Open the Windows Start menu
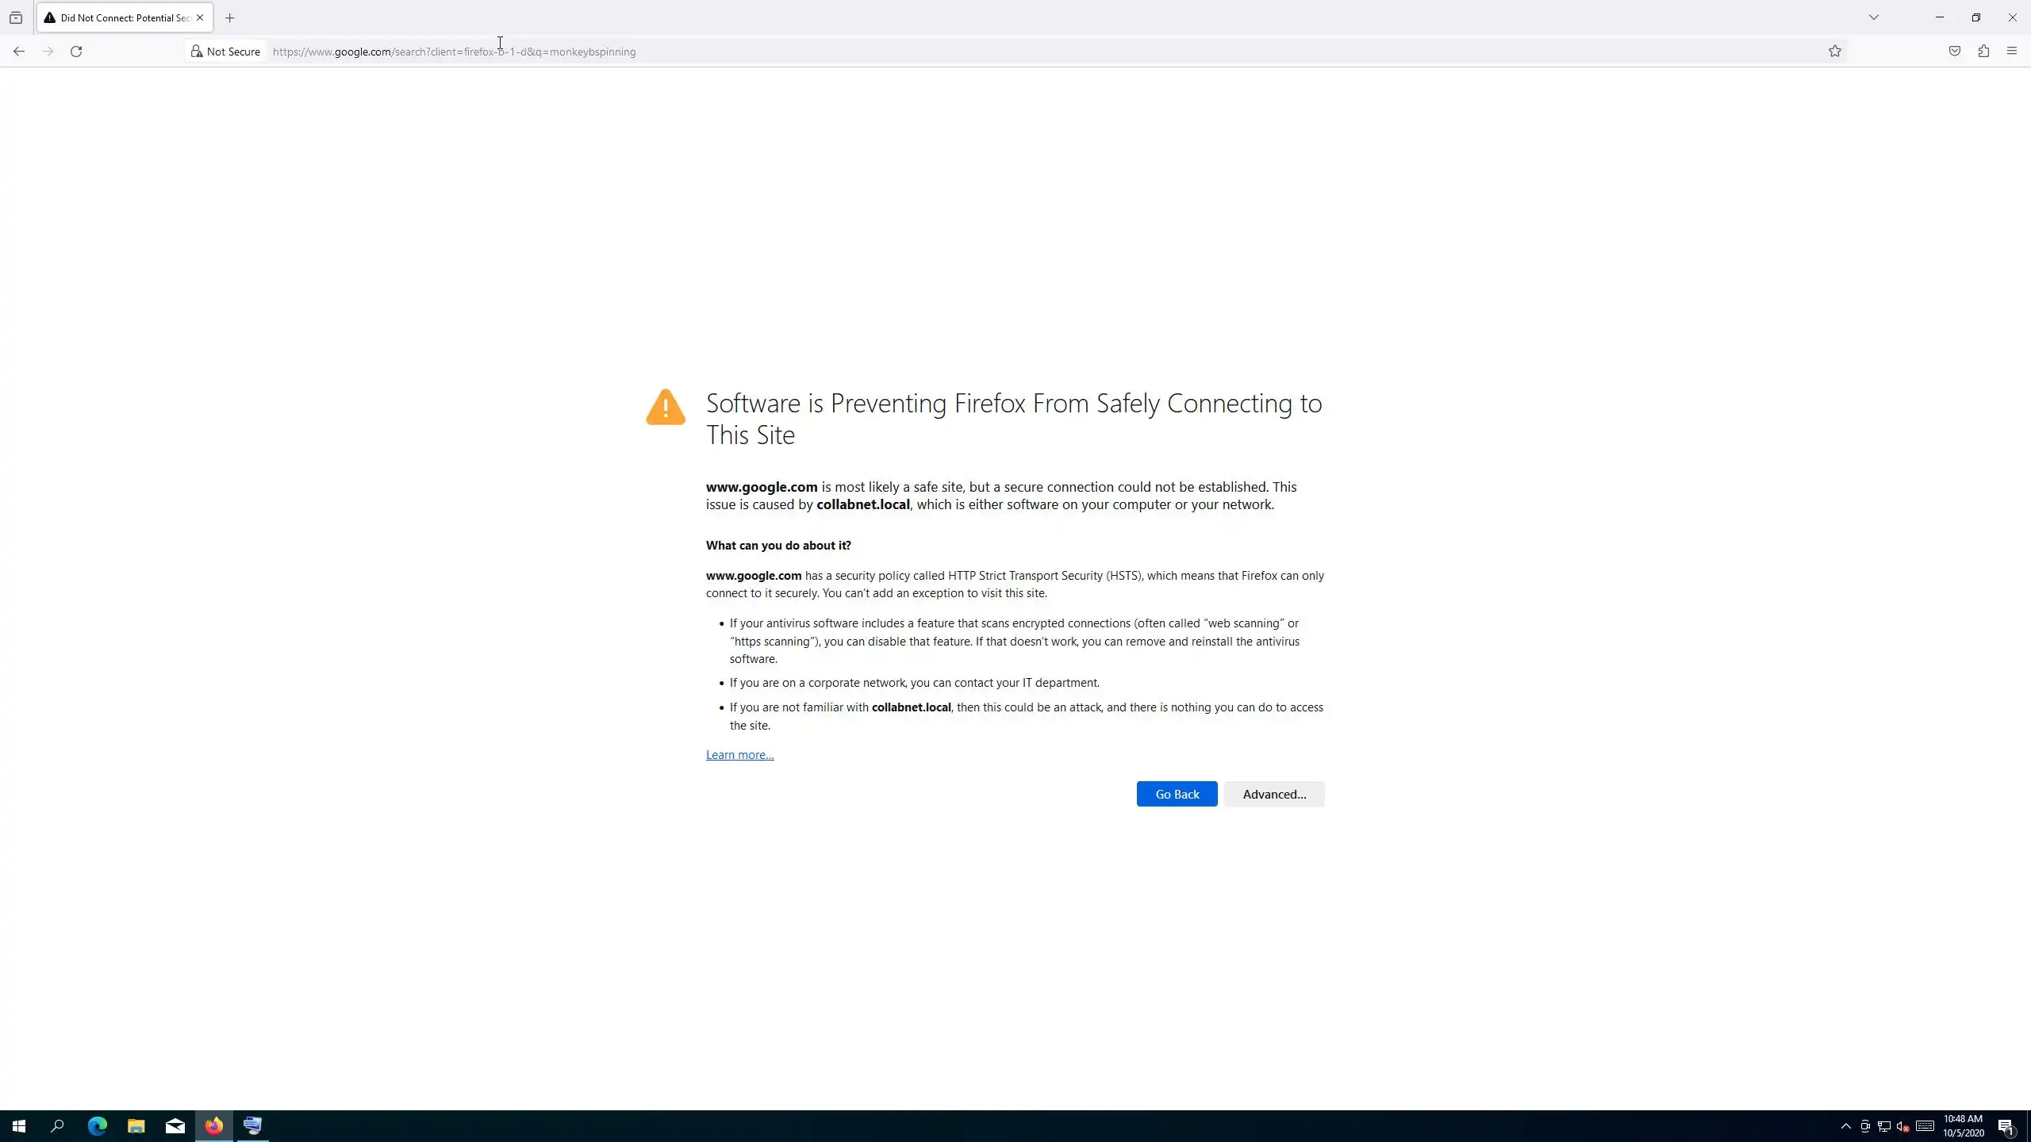This screenshot has width=2031, height=1142. (x=19, y=1126)
